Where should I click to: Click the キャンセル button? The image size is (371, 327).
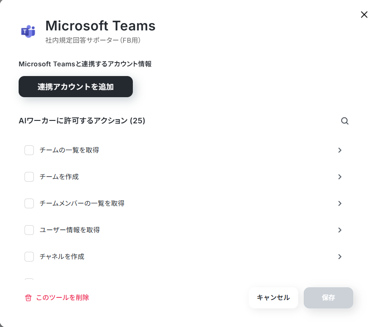click(x=273, y=298)
